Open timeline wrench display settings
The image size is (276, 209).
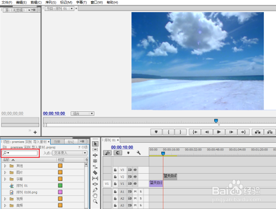[x=139, y=153]
